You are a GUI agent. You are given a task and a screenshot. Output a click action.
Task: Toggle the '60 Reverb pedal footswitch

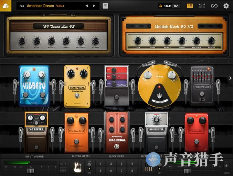coord(36,147)
